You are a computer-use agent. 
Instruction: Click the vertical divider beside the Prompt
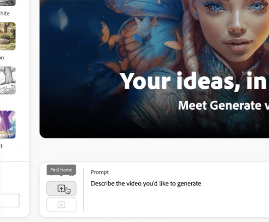point(84,190)
